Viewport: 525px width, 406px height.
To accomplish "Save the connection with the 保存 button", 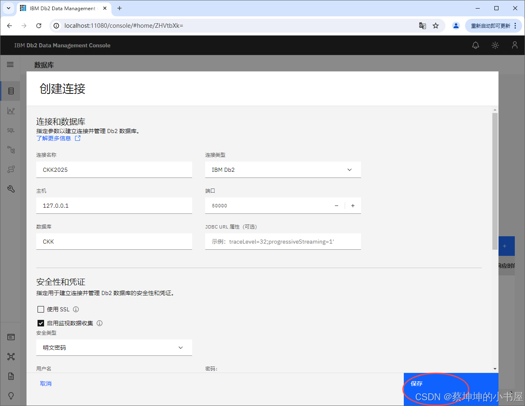I will pyautogui.click(x=416, y=384).
